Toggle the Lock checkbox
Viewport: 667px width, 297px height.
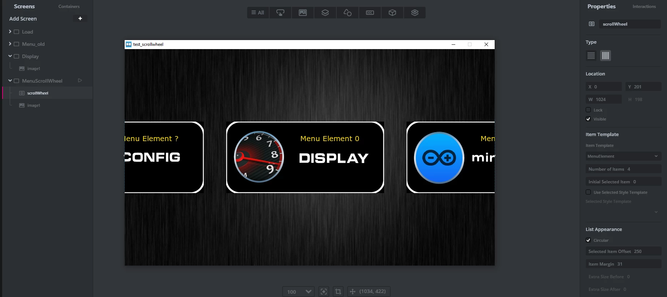pyautogui.click(x=588, y=110)
